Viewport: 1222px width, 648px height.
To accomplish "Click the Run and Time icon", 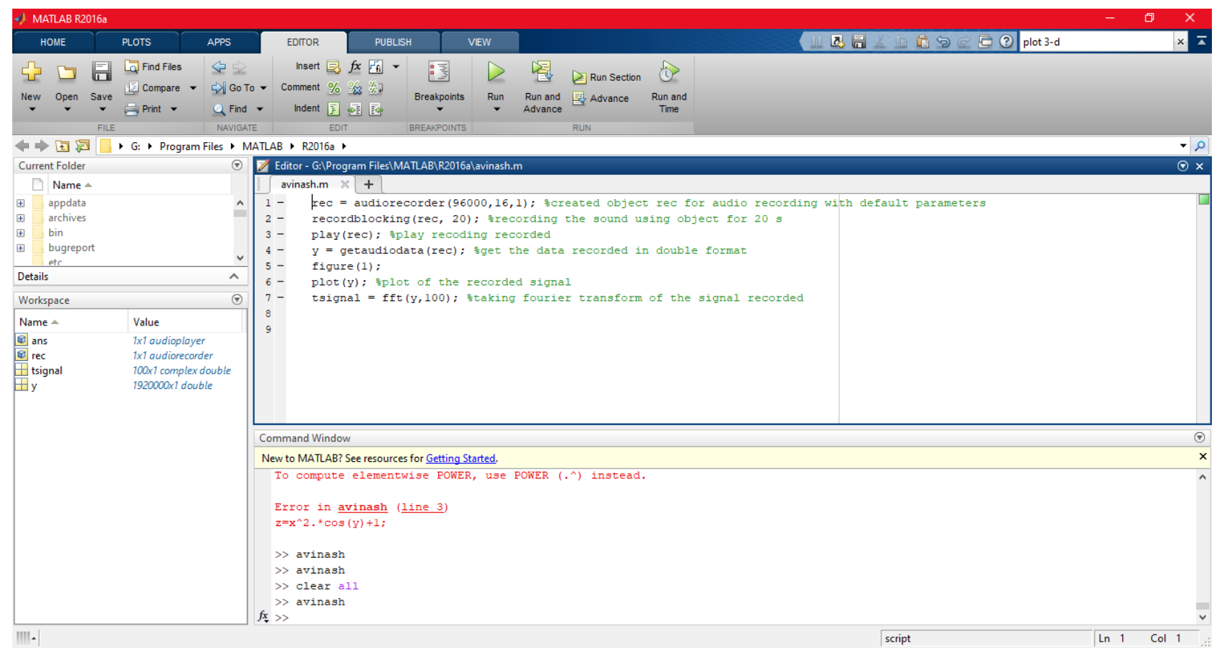I will [668, 72].
